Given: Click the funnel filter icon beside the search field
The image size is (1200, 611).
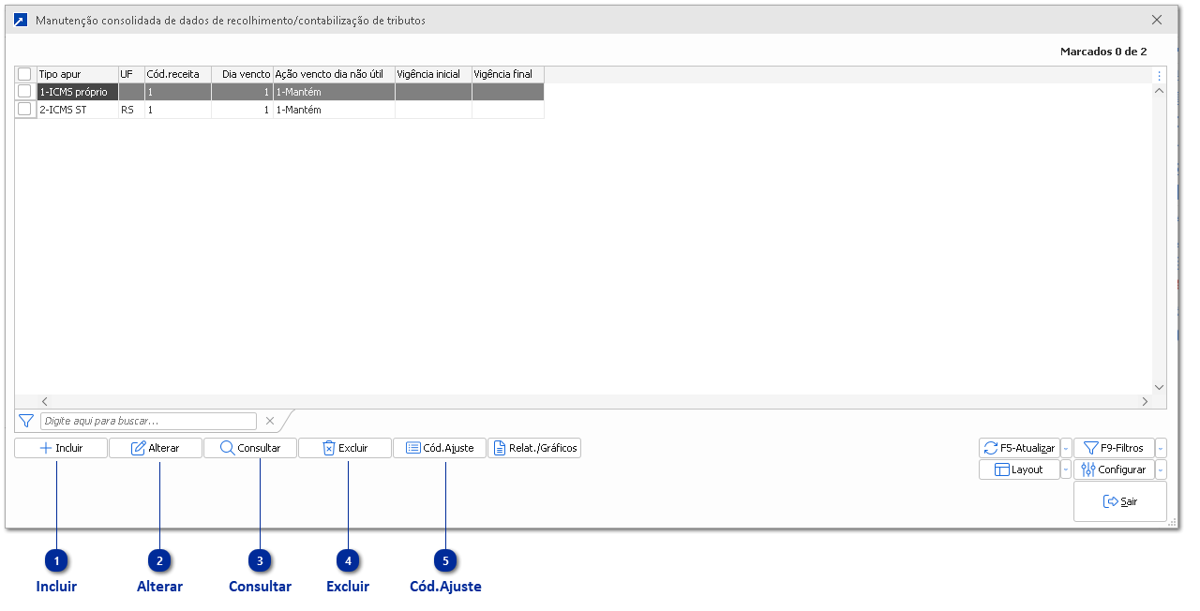Looking at the screenshot, I should tap(26, 422).
